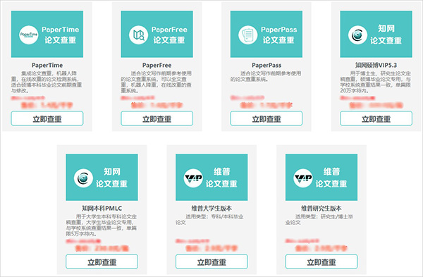Viewport: 423px width, 277px height.
Task: Start 立即查重 for PaperTime
Action: 47,118
